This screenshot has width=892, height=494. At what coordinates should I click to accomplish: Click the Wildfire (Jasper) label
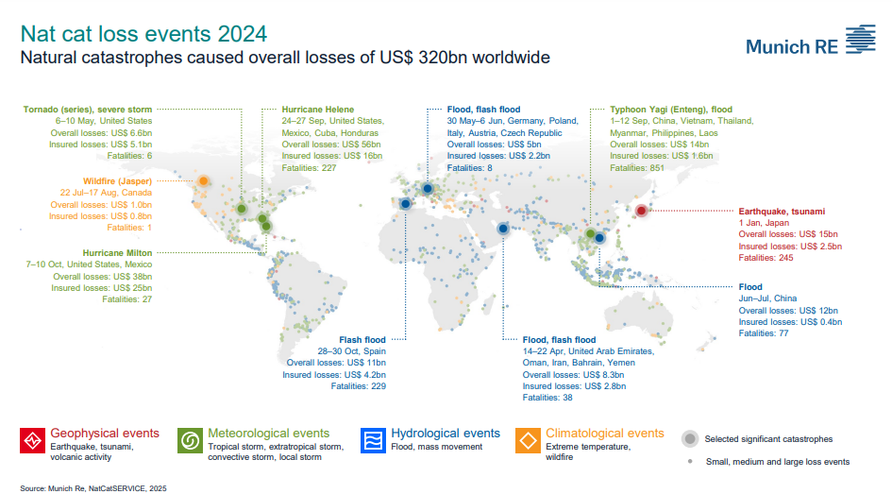pos(115,179)
